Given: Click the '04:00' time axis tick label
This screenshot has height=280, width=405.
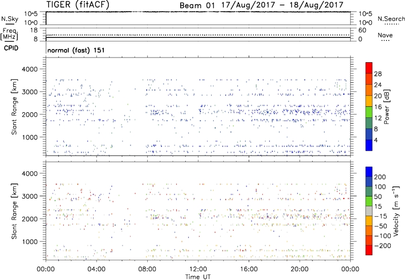Looking at the screenshot, I should click(x=96, y=269).
